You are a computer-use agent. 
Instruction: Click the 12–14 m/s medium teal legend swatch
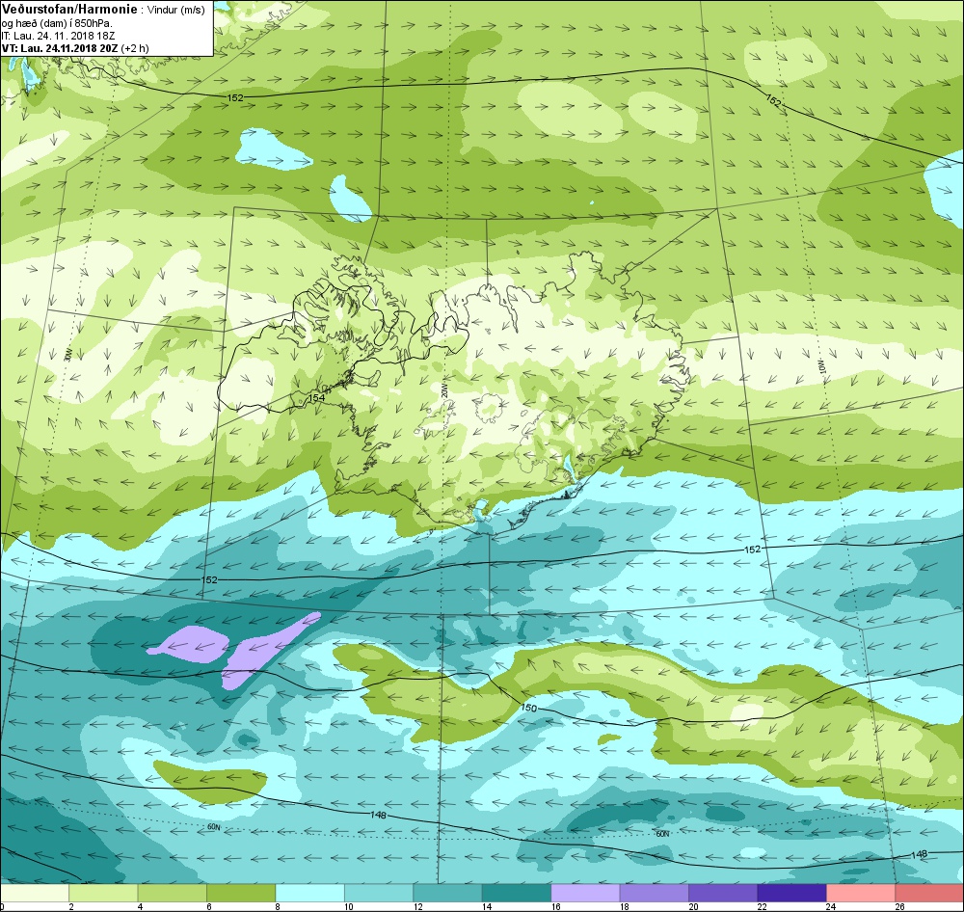pos(447,893)
